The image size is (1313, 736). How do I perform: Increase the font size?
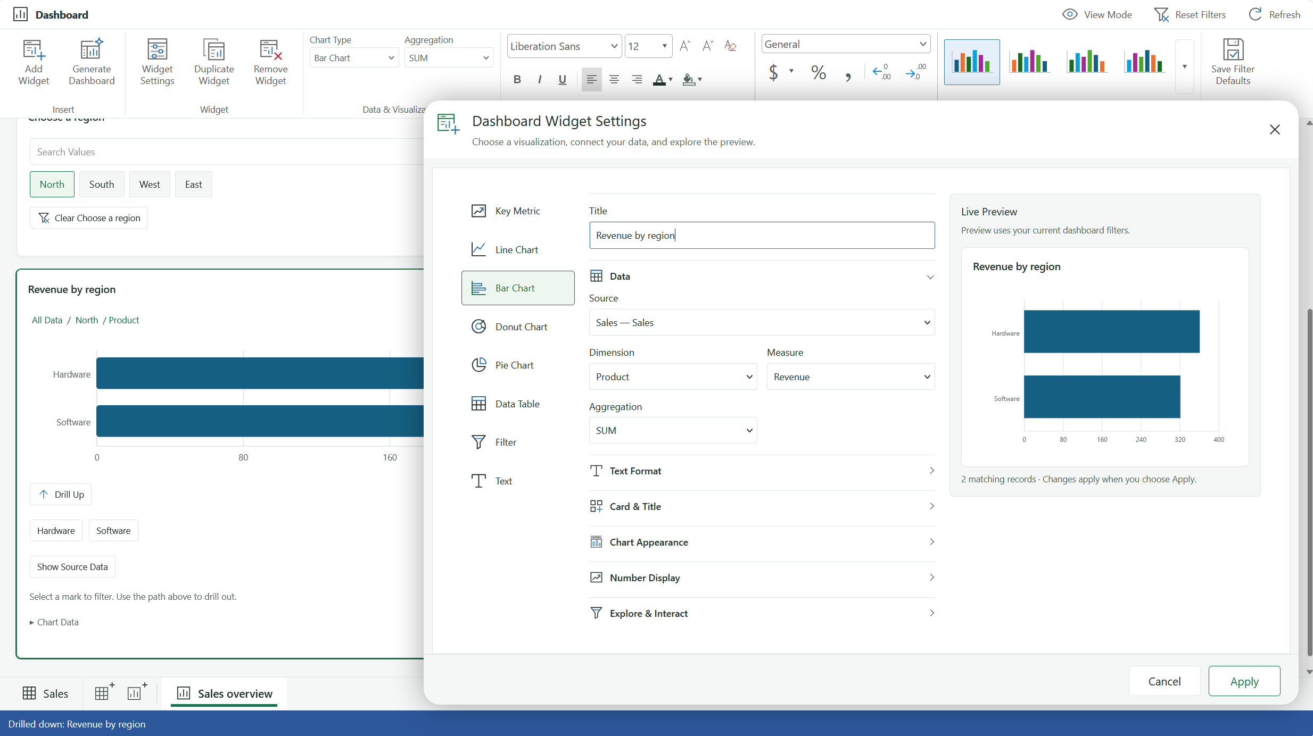click(685, 46)
